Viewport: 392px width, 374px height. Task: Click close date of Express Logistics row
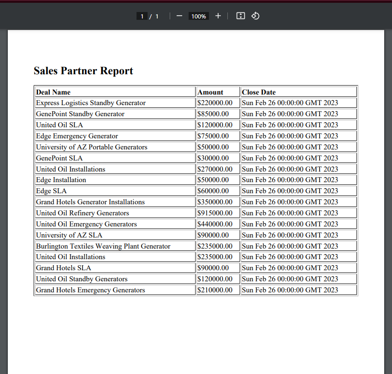click(x=299, y=103)
